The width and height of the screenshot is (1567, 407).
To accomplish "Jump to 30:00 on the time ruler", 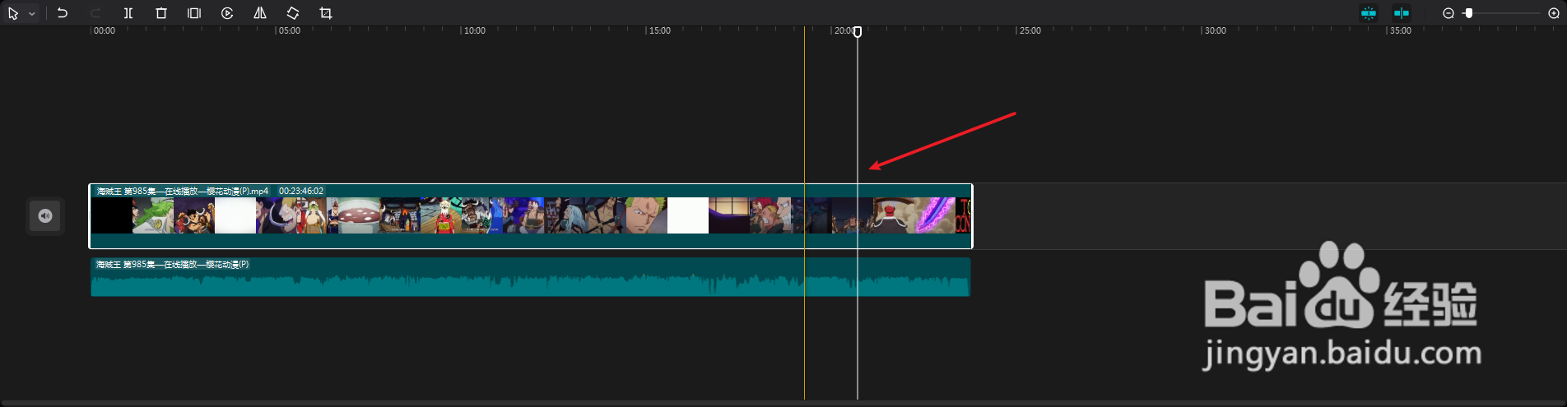I will [x=1216, y=30].
